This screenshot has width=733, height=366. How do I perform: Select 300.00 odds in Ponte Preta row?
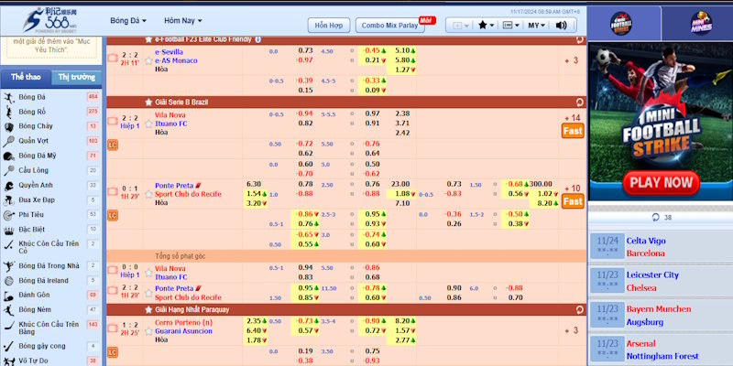point(541,184)
